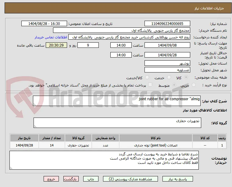Click the remaining time field 20:30:29

[56, 45]
